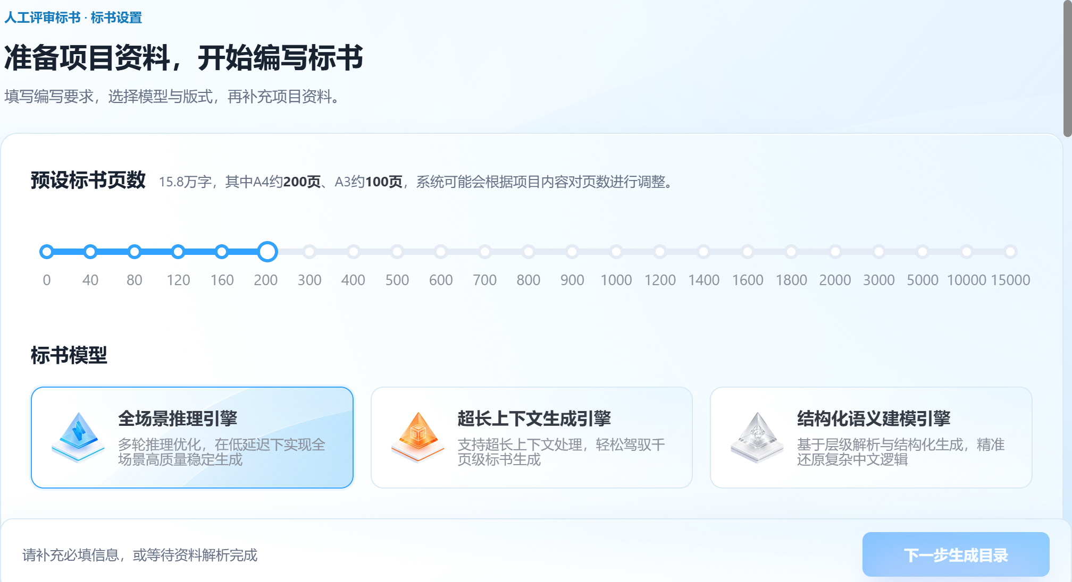Set page slider to 0
The image size is (1072, 582).
47,252
